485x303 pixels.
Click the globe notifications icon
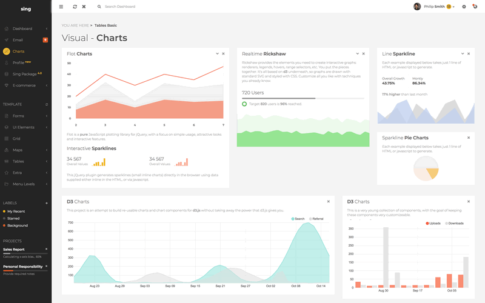(475, 7)
